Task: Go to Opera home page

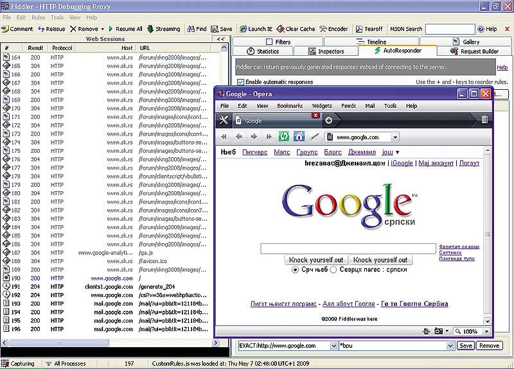Action: pos(299,137)
